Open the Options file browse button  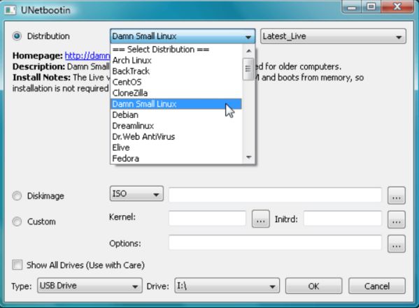397,244
